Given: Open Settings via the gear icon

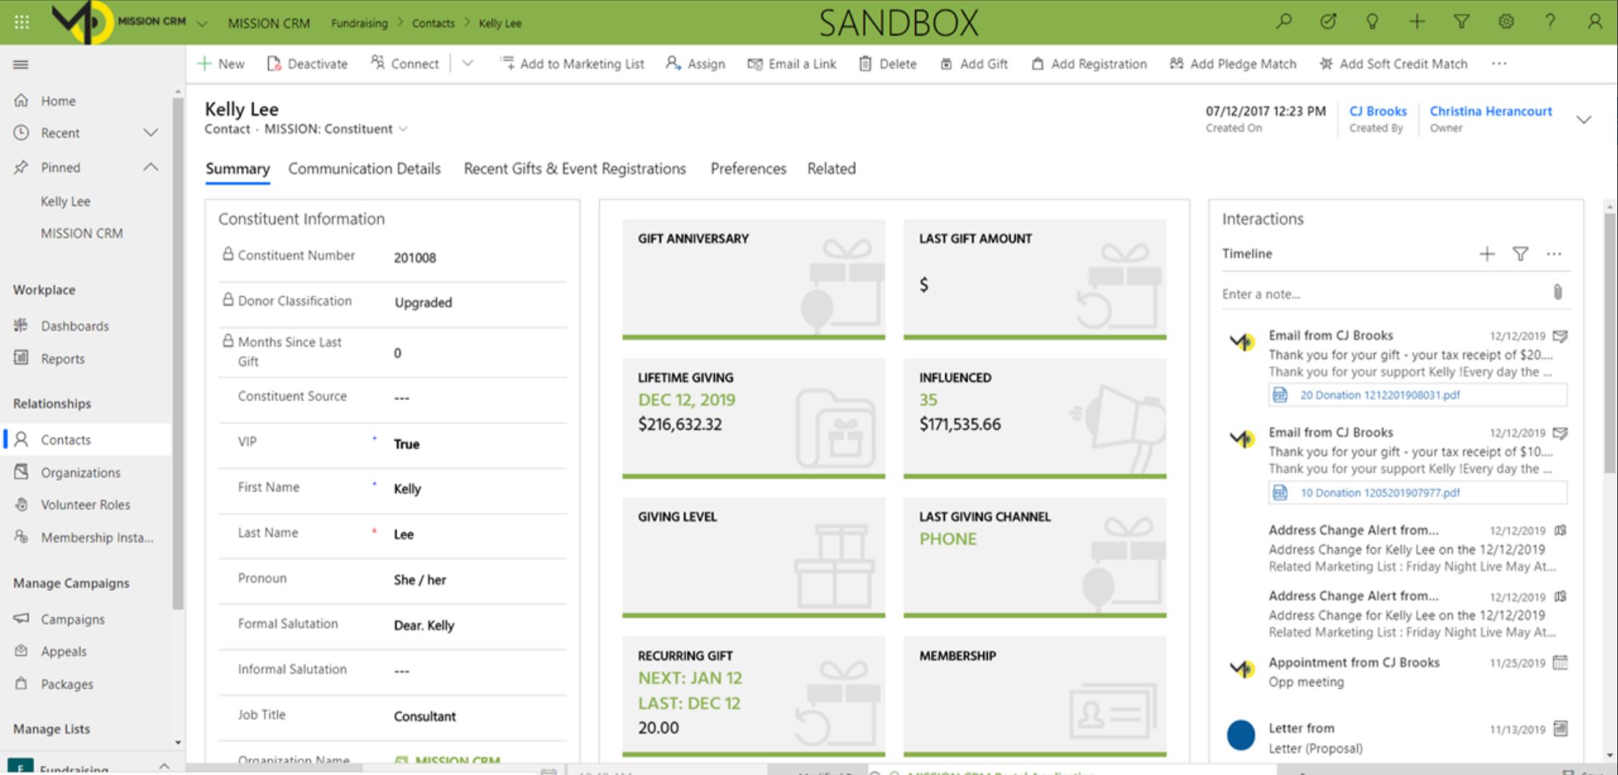Looking at the screenshot, I should click(x=1506, y=21).
